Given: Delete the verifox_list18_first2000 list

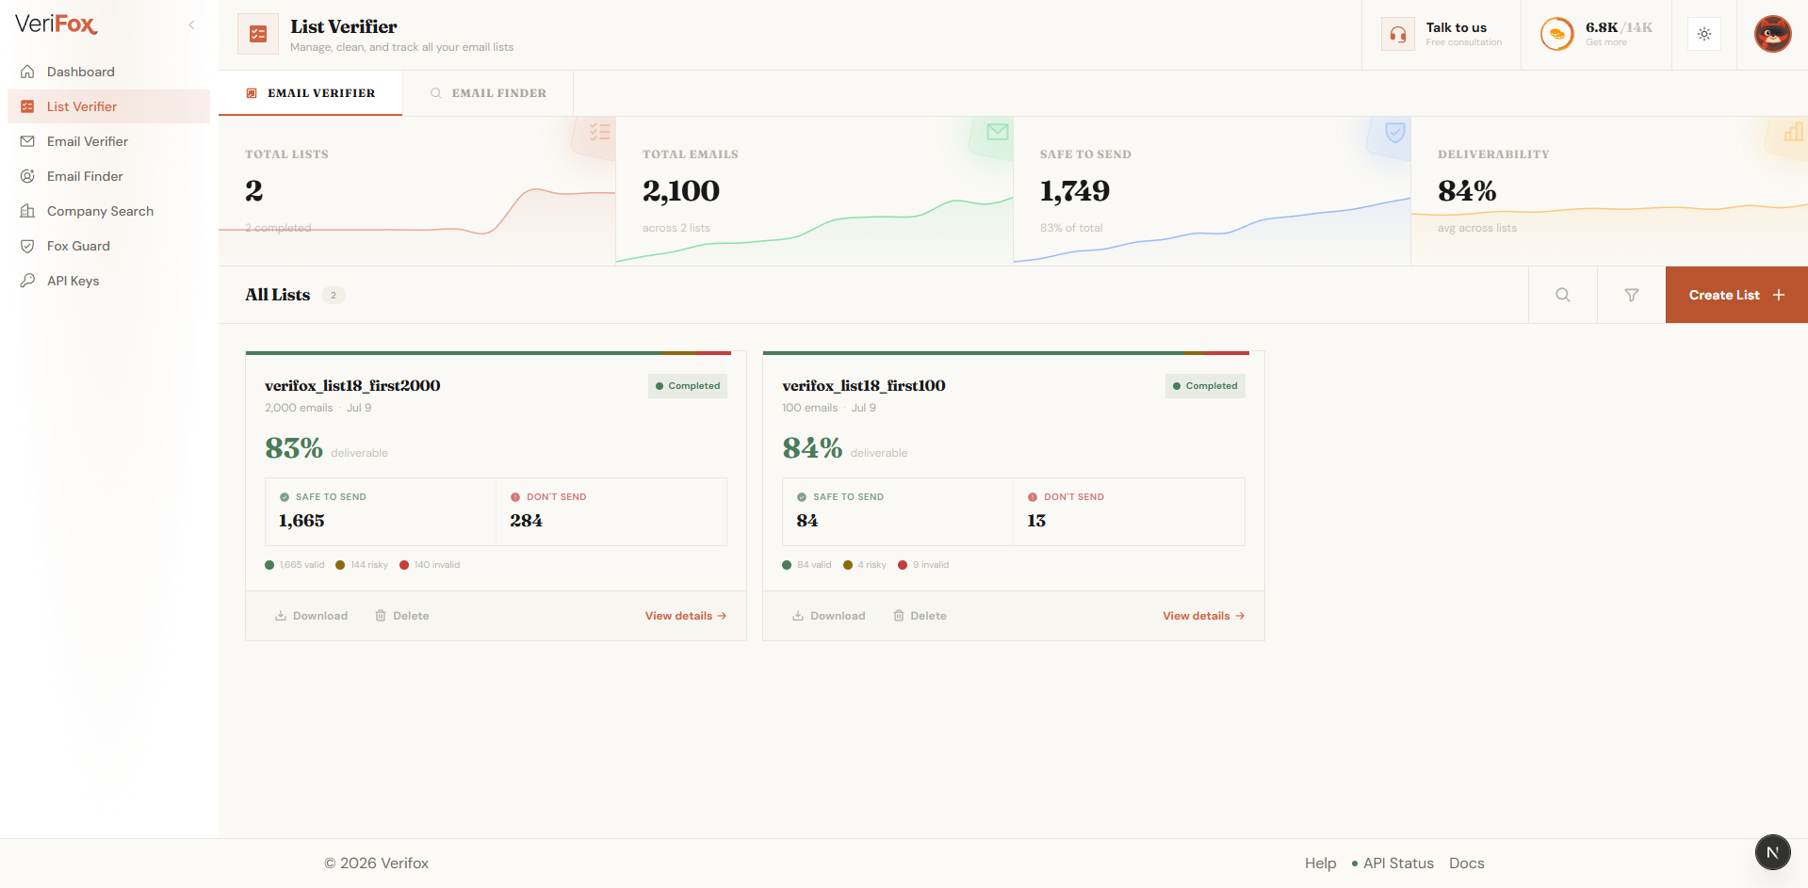Looking at the screenshot, I should [402, 616].
